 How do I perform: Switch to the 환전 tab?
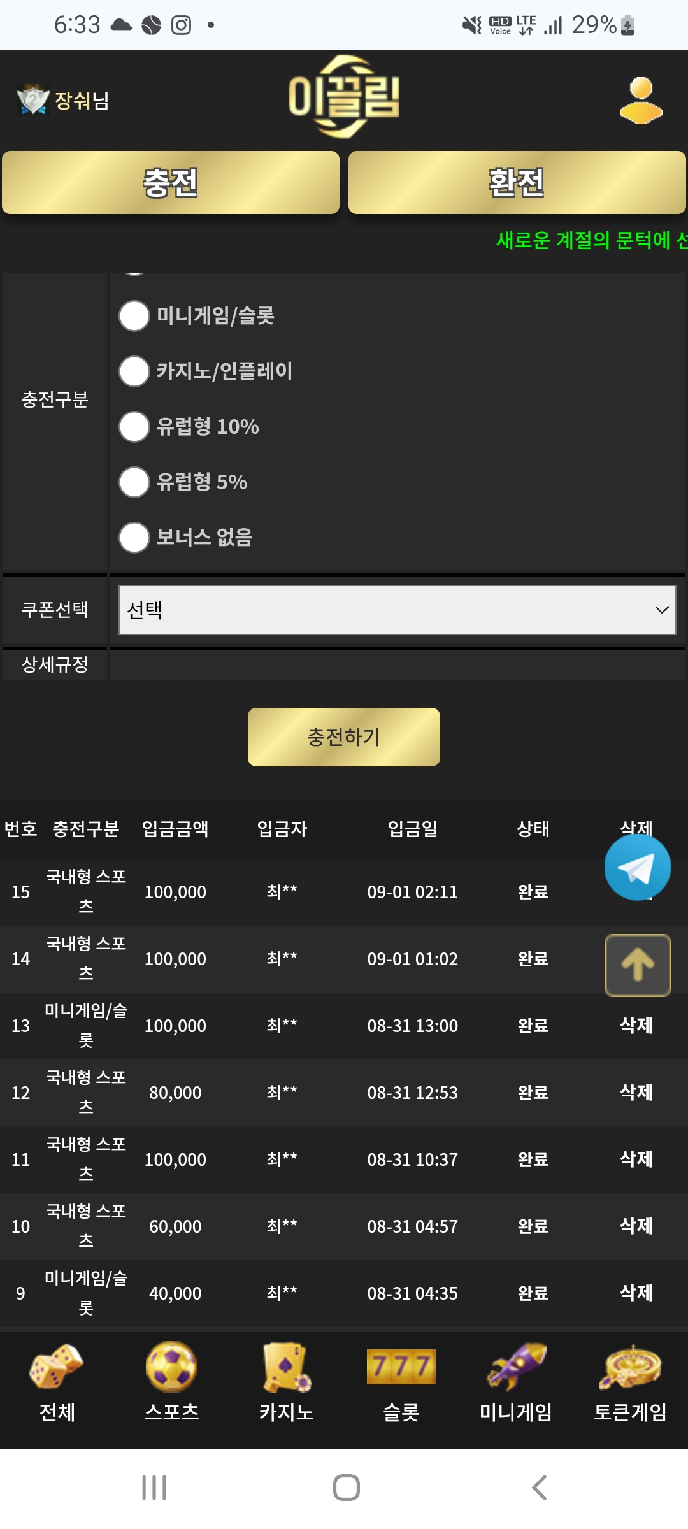517,183
